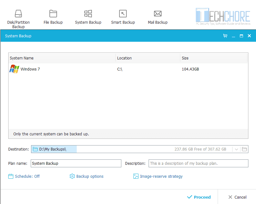Click the C:\ location cell
The height and width of the screenshot is (204, 256).
pyautogui.click(x=120, y=69)
